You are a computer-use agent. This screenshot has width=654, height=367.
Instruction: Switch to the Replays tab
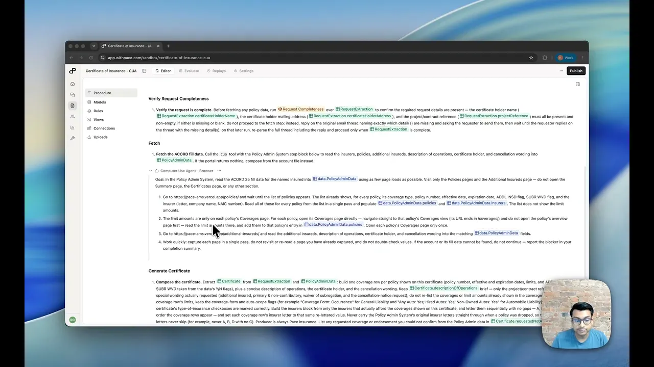(x=217, y=71)
